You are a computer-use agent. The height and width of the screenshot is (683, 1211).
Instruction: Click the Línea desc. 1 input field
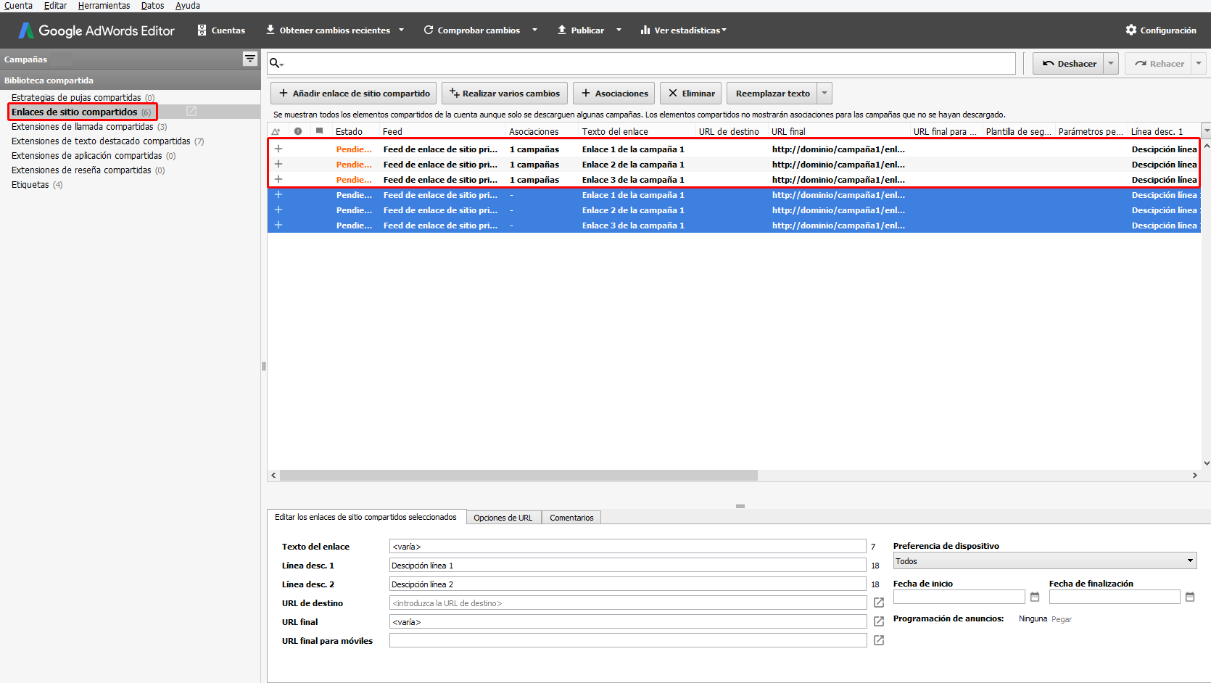point(627,566)
